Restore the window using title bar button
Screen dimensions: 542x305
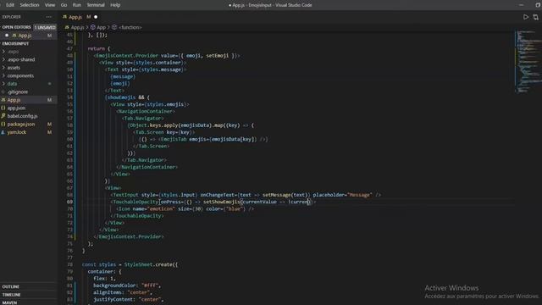click(538, 5)
